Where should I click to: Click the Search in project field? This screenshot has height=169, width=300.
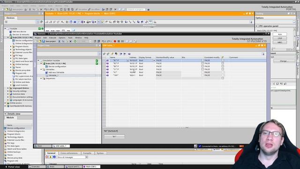pos(136,9)
